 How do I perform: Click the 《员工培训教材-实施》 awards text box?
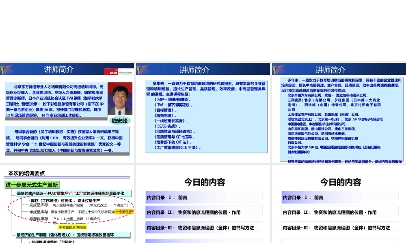tap(67, 141)
